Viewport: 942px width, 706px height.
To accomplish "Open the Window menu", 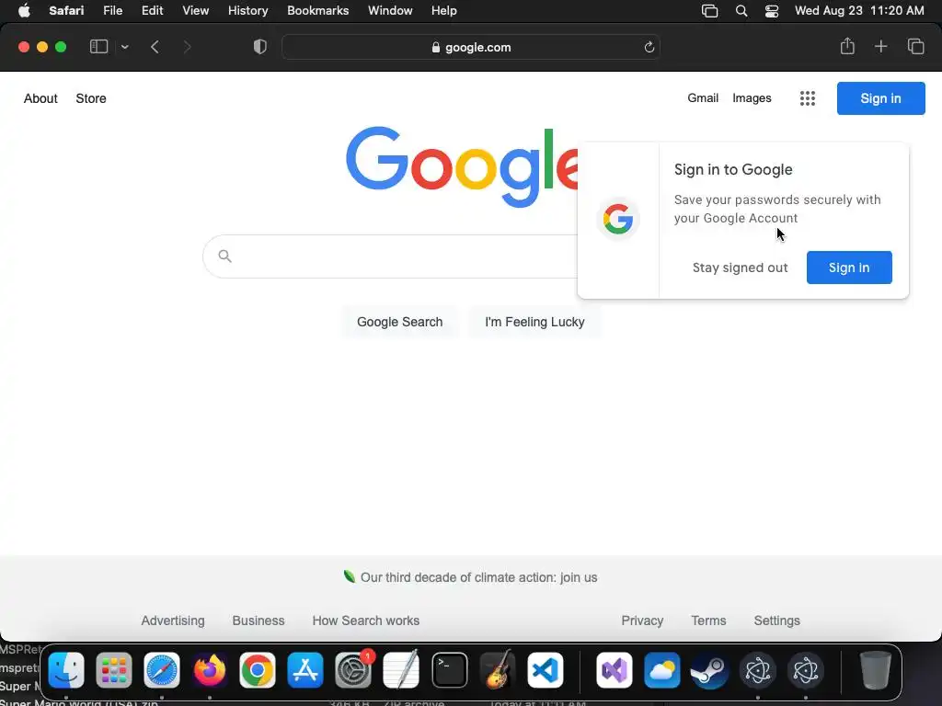I will [390, 10].
